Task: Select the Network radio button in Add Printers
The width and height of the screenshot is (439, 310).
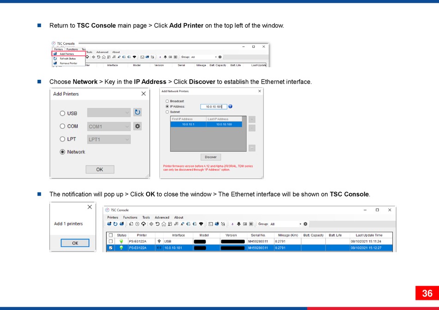Action: [x=62, y=152]
